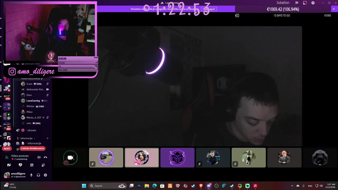Click the Onemogući button in banner
The height and width of the screenshot is (190, 338).
[x=209, y=9]
